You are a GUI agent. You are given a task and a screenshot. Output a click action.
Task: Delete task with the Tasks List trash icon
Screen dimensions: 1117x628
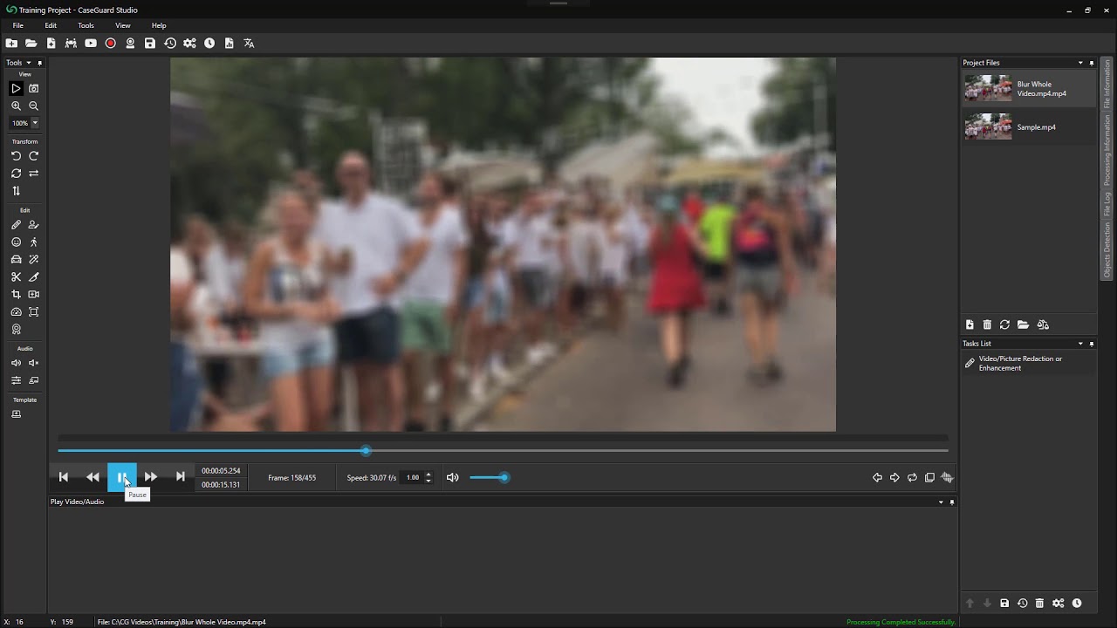(1039, 604)
